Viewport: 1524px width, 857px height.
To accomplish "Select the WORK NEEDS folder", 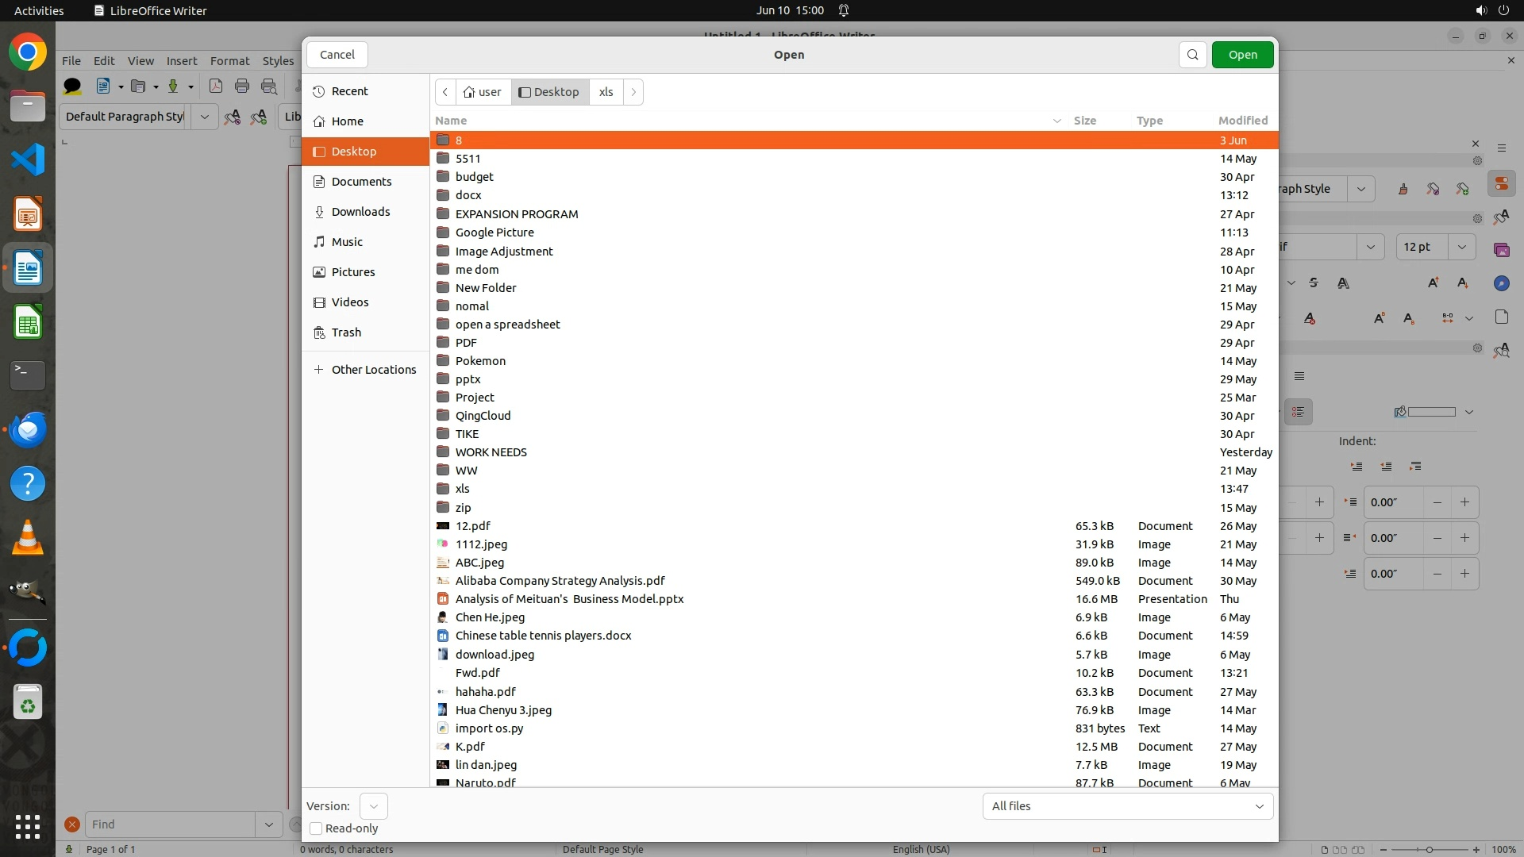I will (491, 452).
